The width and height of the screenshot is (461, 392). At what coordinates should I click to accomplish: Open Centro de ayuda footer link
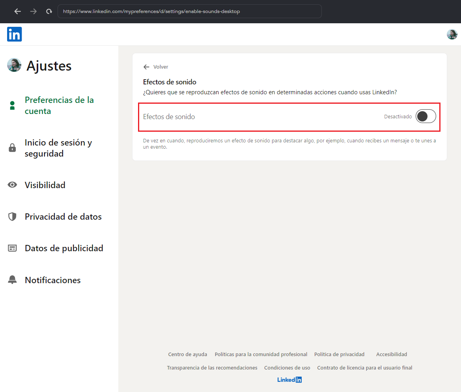click(x=187, y=354)
